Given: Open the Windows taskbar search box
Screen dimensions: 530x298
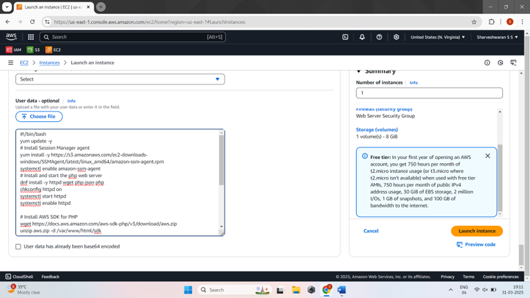Looking at the screenshot, I should click(x=235, y=290).
